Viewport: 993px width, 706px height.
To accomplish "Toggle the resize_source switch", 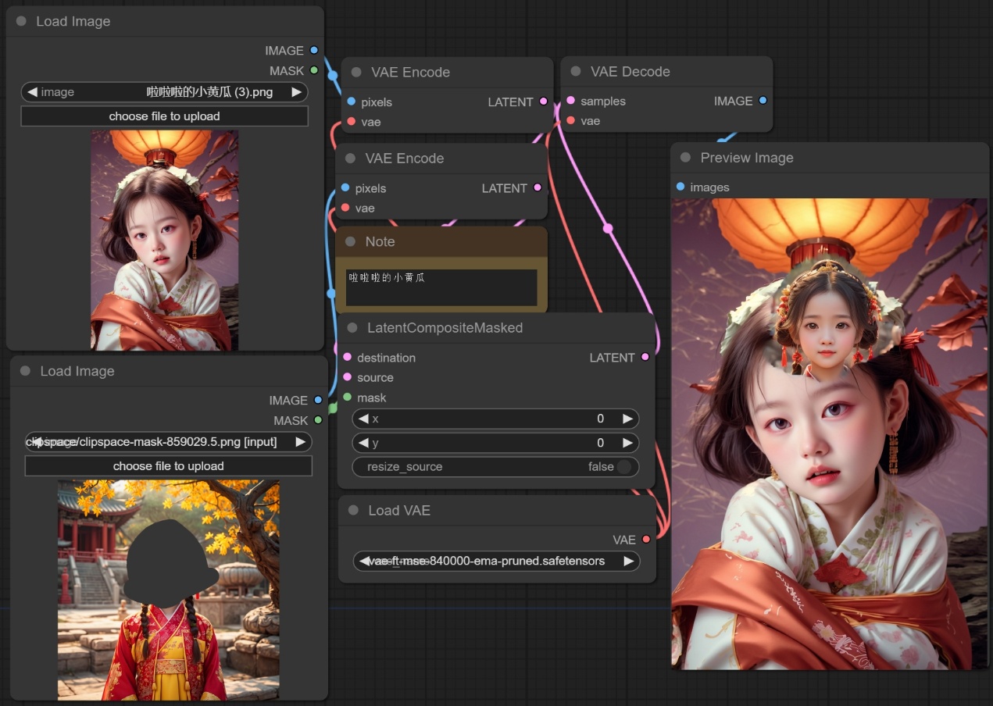I will tap(623, 467).
